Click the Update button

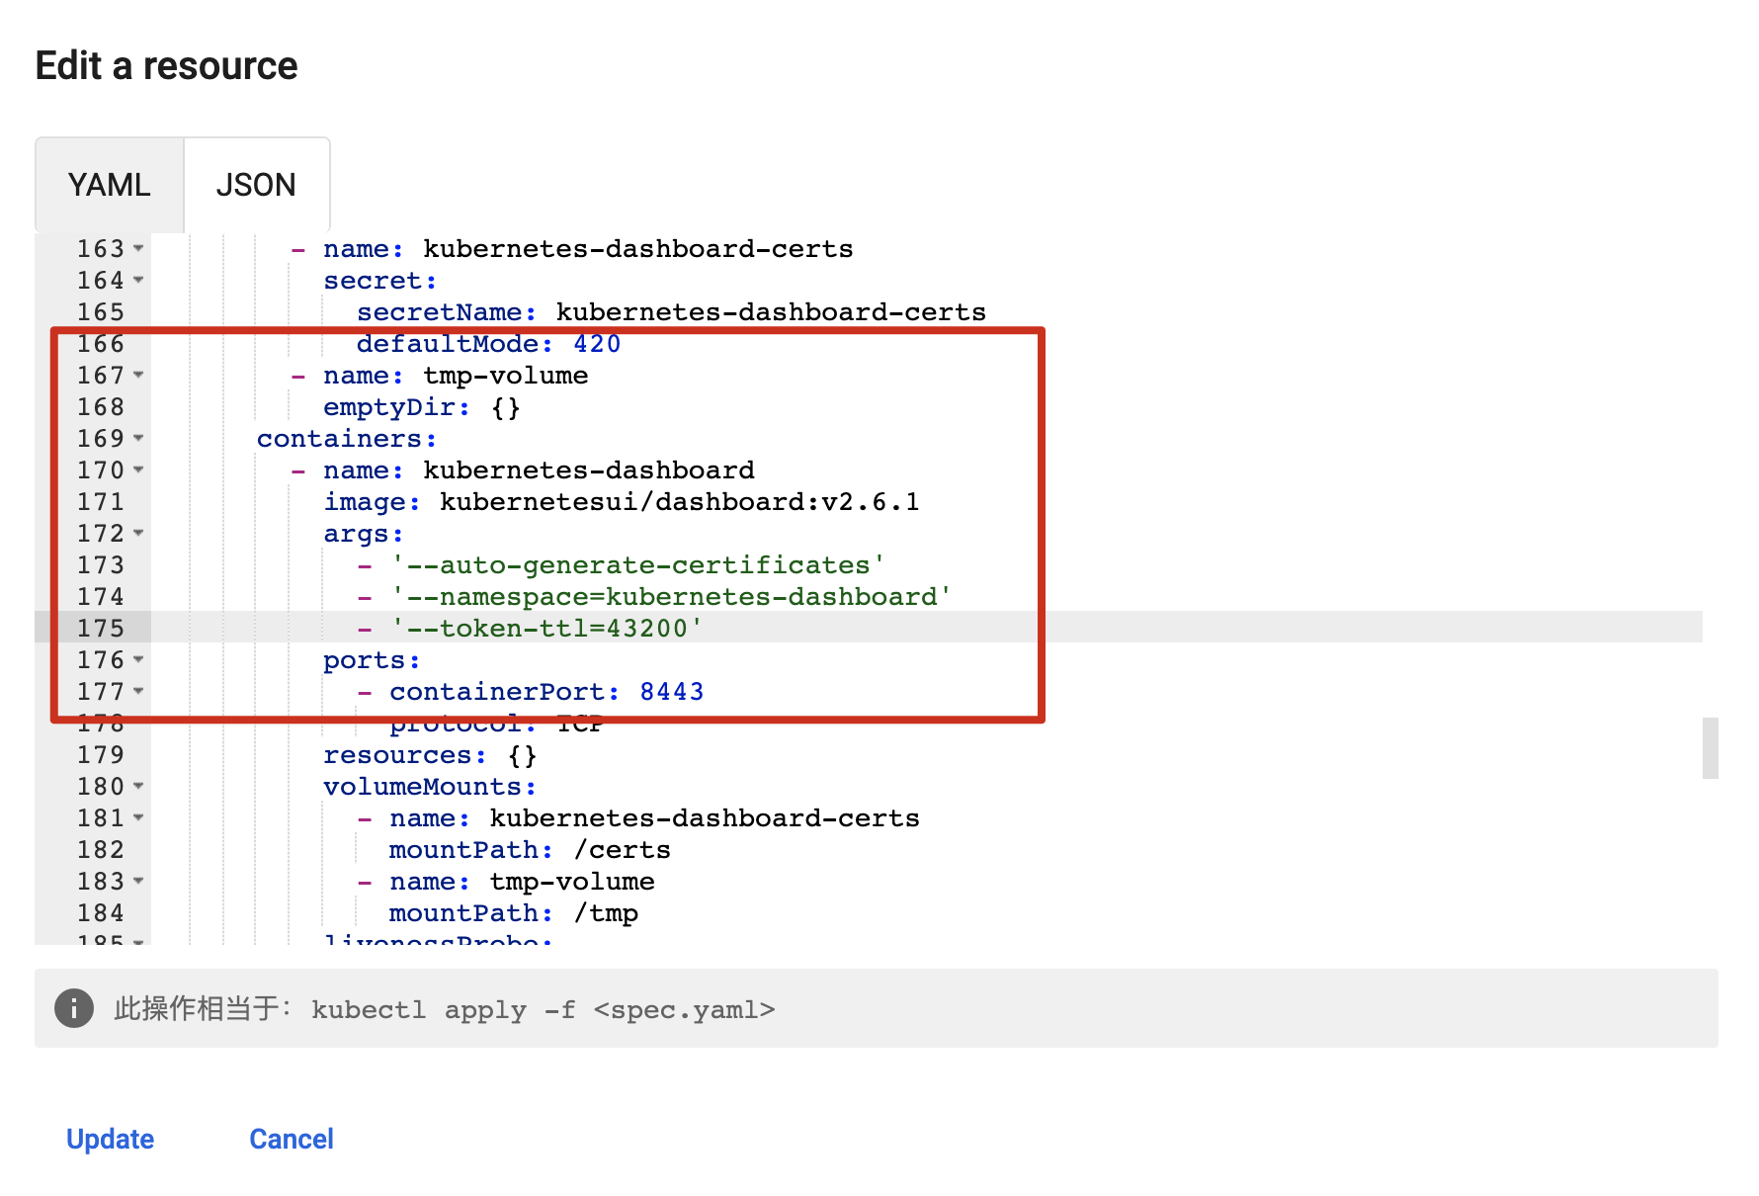pos(110,1139)
